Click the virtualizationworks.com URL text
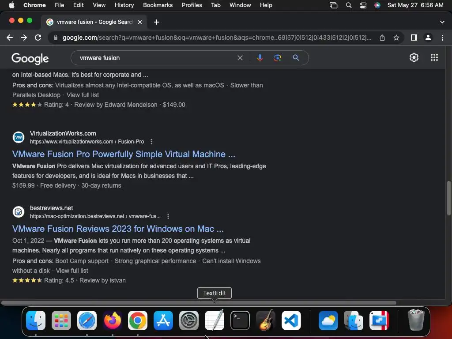 coord(87,142)
